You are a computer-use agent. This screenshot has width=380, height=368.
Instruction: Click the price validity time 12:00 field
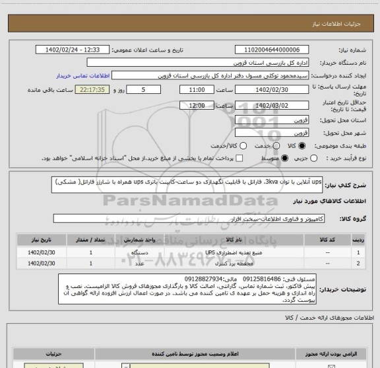pyautogui.click(x=197, y=105)
